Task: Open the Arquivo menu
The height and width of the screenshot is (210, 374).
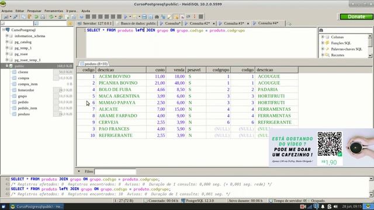Action: pyautogui.click(x=7, y=11)
